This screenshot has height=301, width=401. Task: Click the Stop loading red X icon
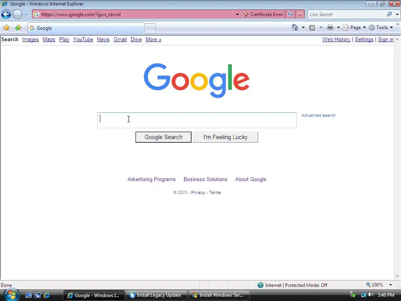(x=300, y=15)
